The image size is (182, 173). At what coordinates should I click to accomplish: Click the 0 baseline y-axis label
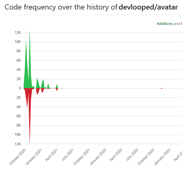(x=20, y=88)
